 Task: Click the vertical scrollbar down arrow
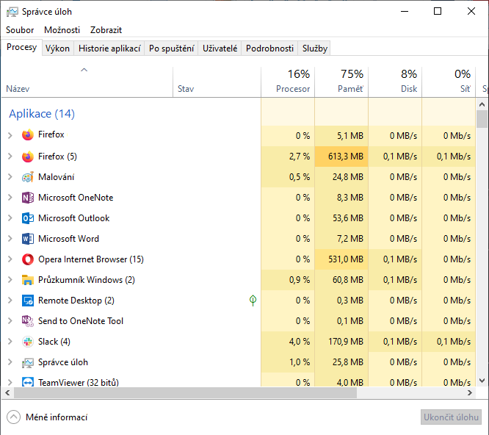tap(482, 381)
